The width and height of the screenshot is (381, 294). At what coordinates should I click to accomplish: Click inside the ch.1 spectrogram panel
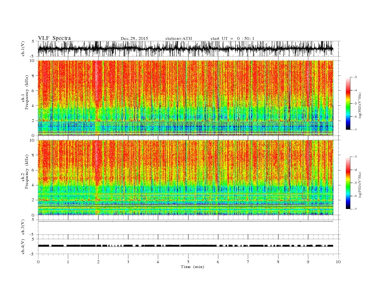(185, 98)
